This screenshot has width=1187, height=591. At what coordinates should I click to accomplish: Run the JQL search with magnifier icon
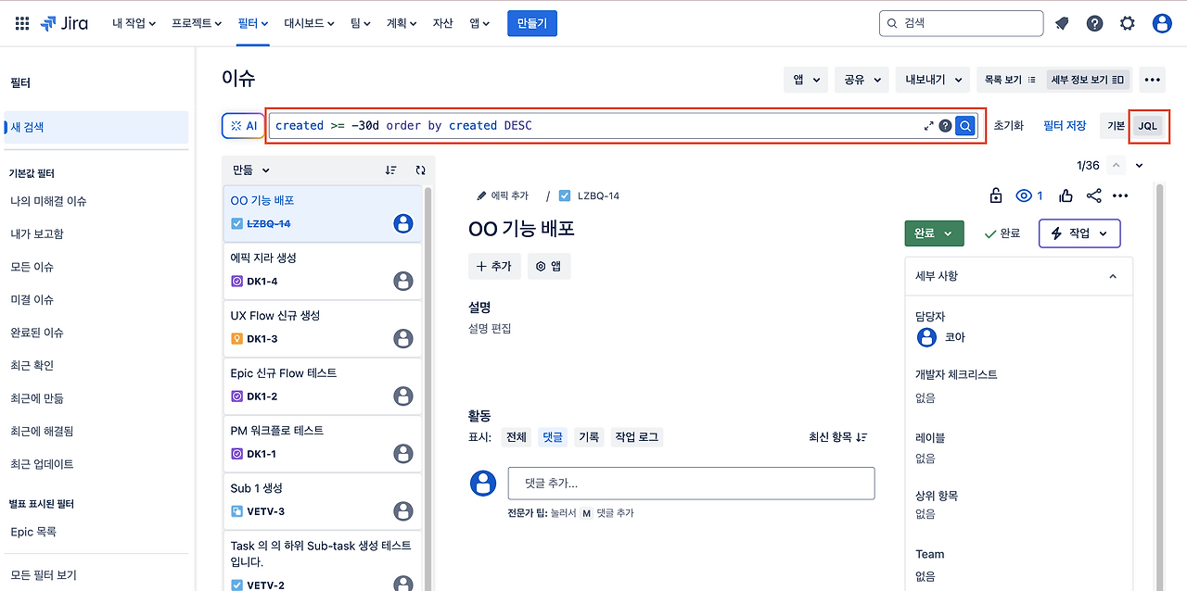[x=964, y=125]
